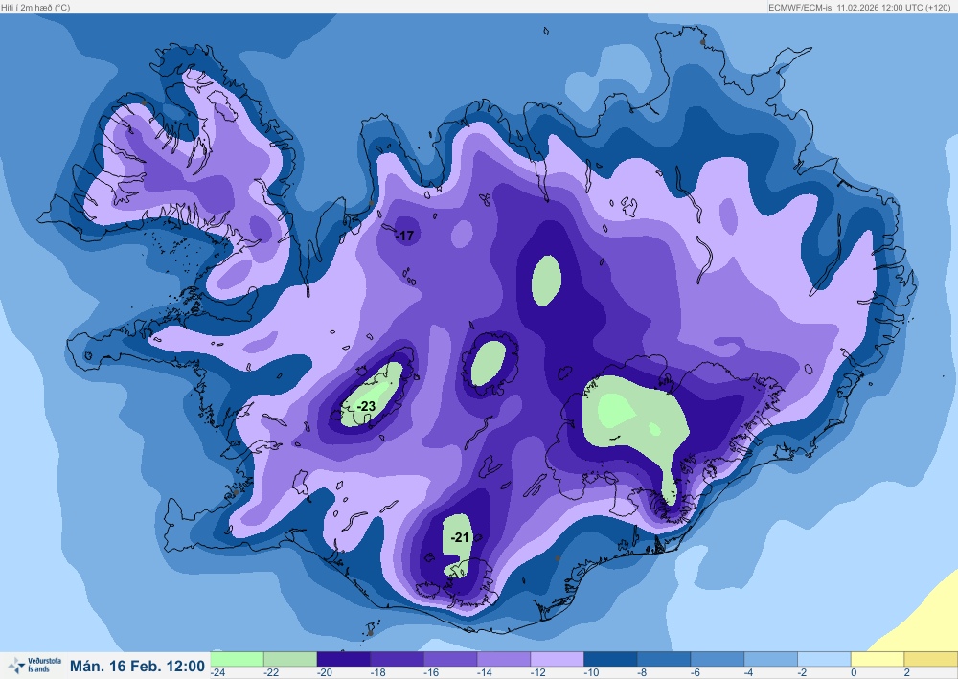Select the legend swatch between -8 and -6
958x679 pixels.
[x=664, y=659]
